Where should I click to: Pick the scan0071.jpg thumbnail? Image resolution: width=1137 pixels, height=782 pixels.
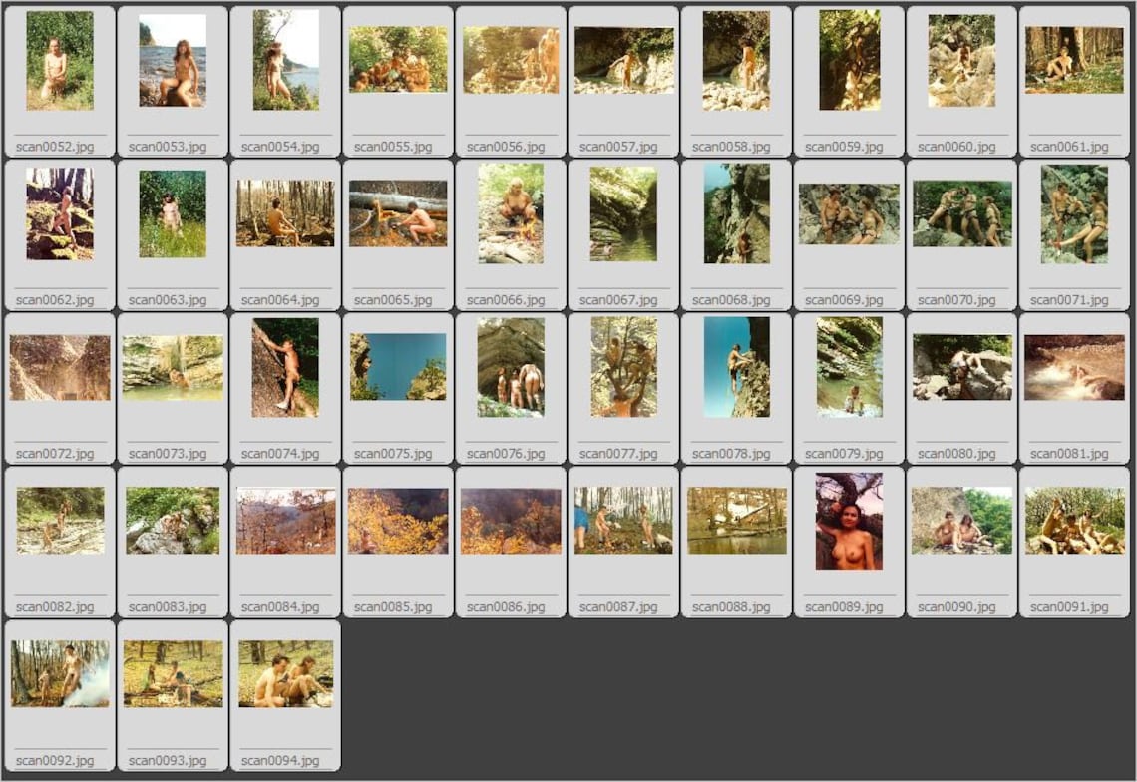(x=1074, y=214)
